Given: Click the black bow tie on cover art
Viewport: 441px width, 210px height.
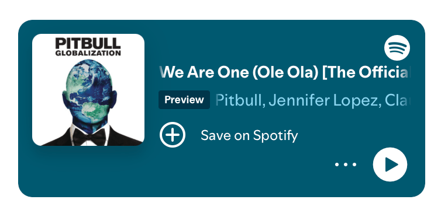Looking at the screenshot, I should click(89, 137).
